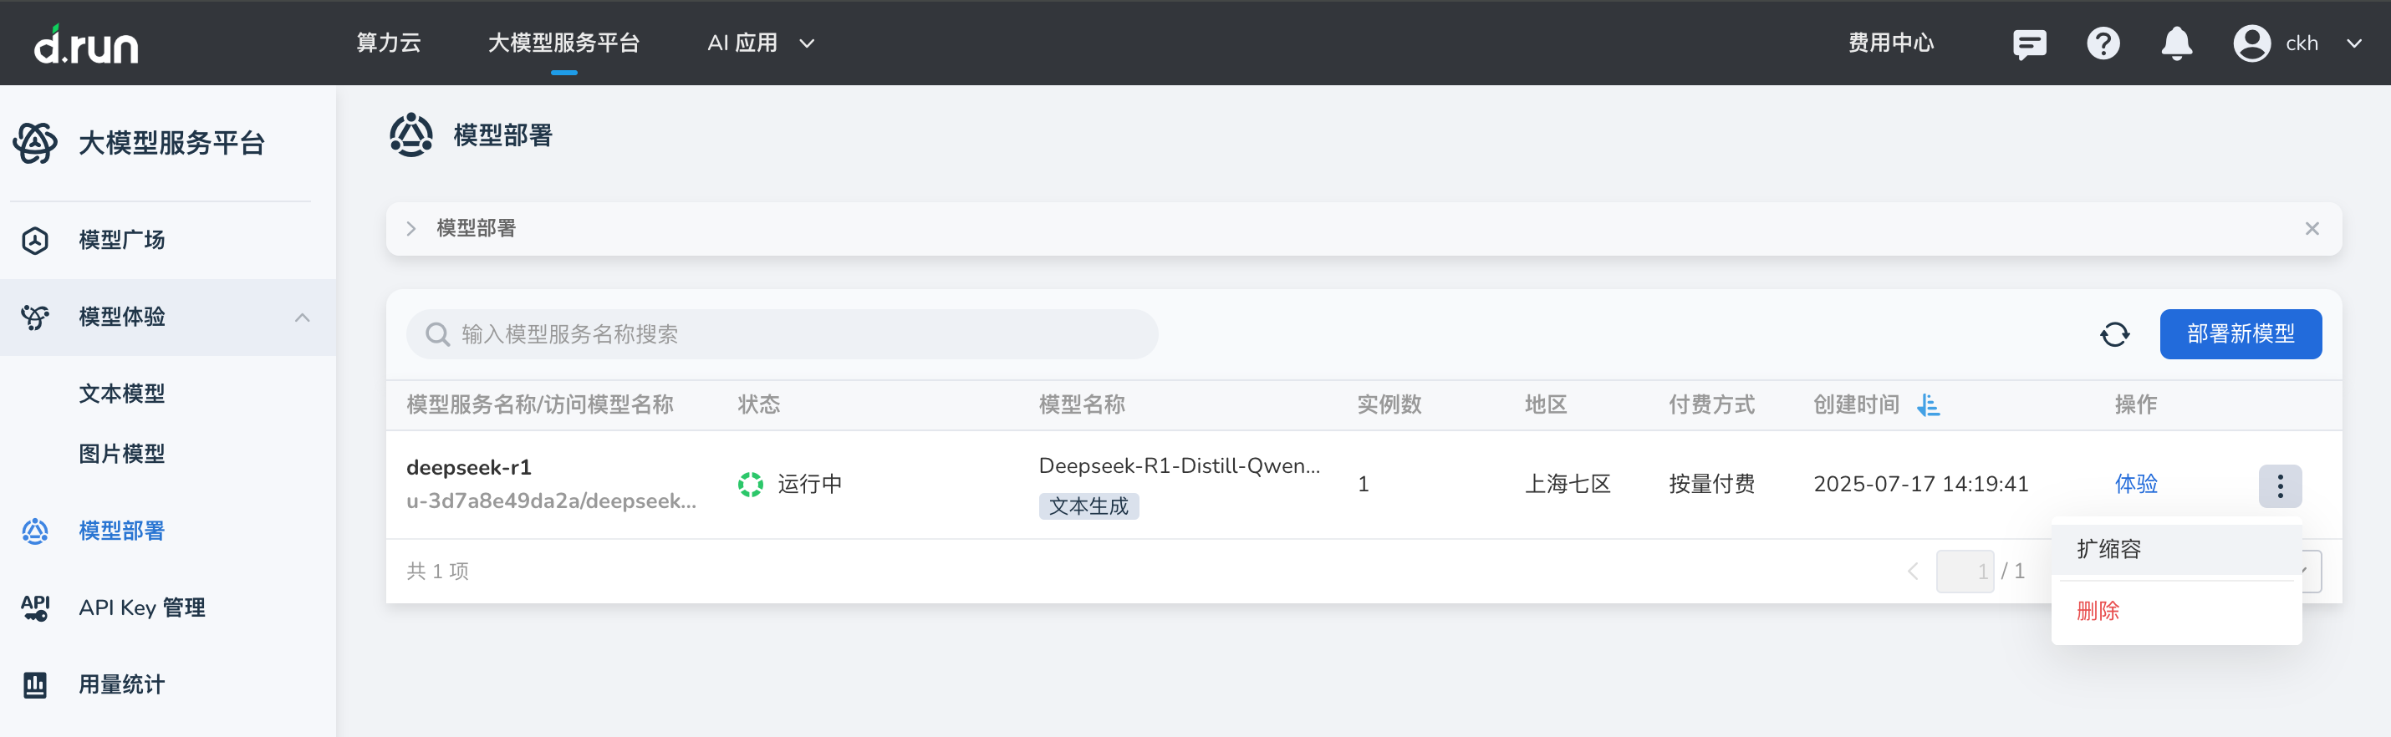Expand the 模型部署 banner chevron
Image resolution: width=2391 pixels, height=737 pixels.
(411, 228)
